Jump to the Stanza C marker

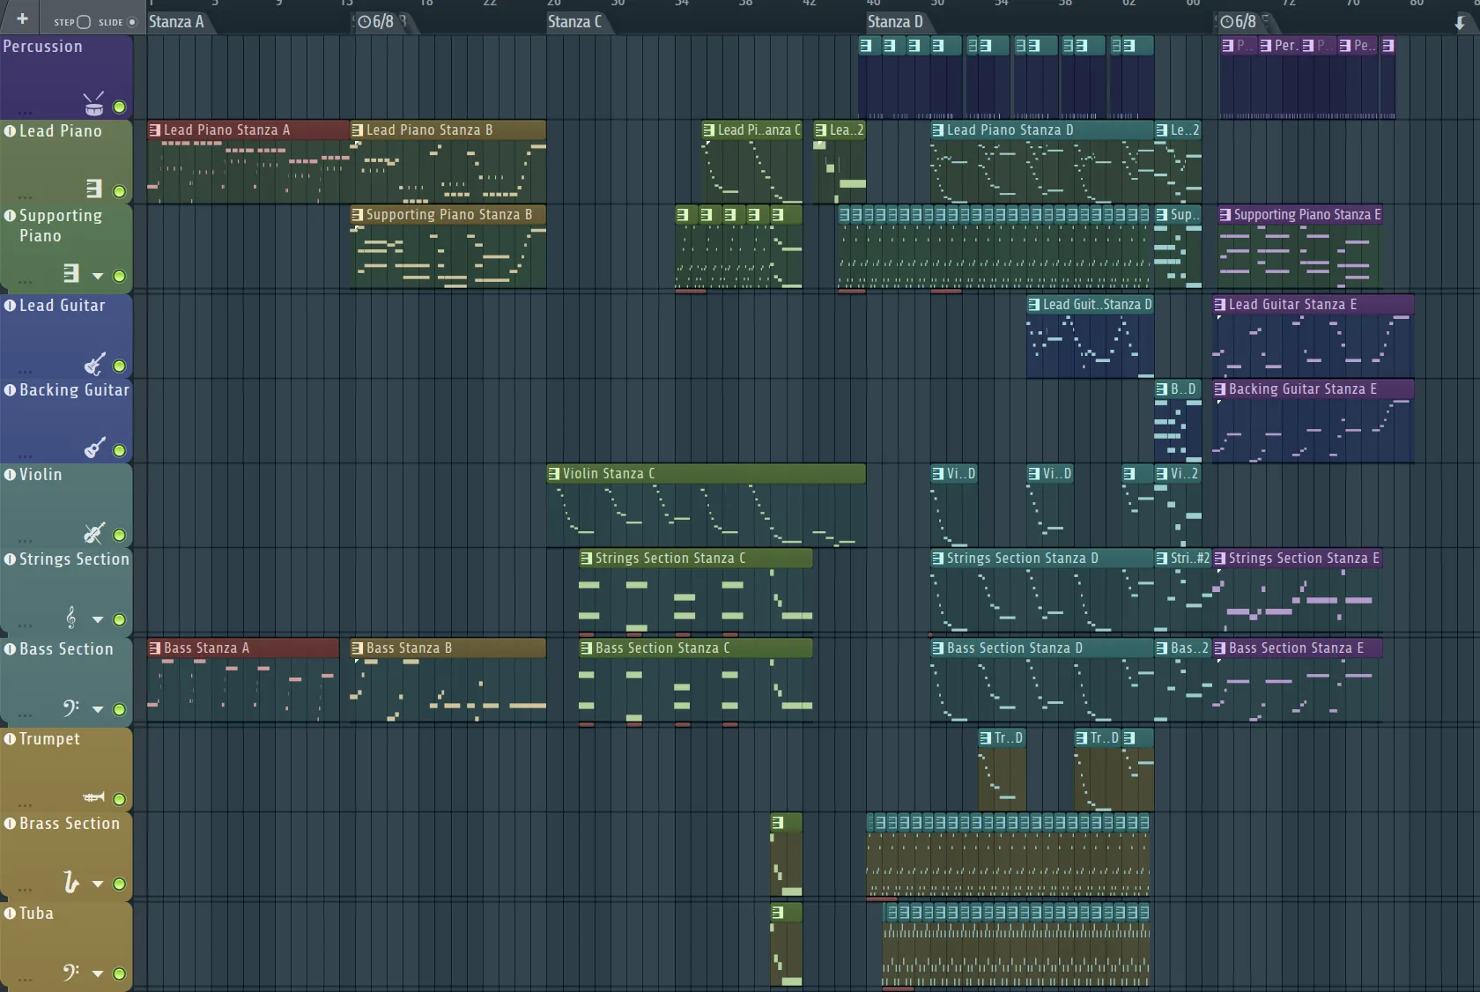(x=574, y=22)
